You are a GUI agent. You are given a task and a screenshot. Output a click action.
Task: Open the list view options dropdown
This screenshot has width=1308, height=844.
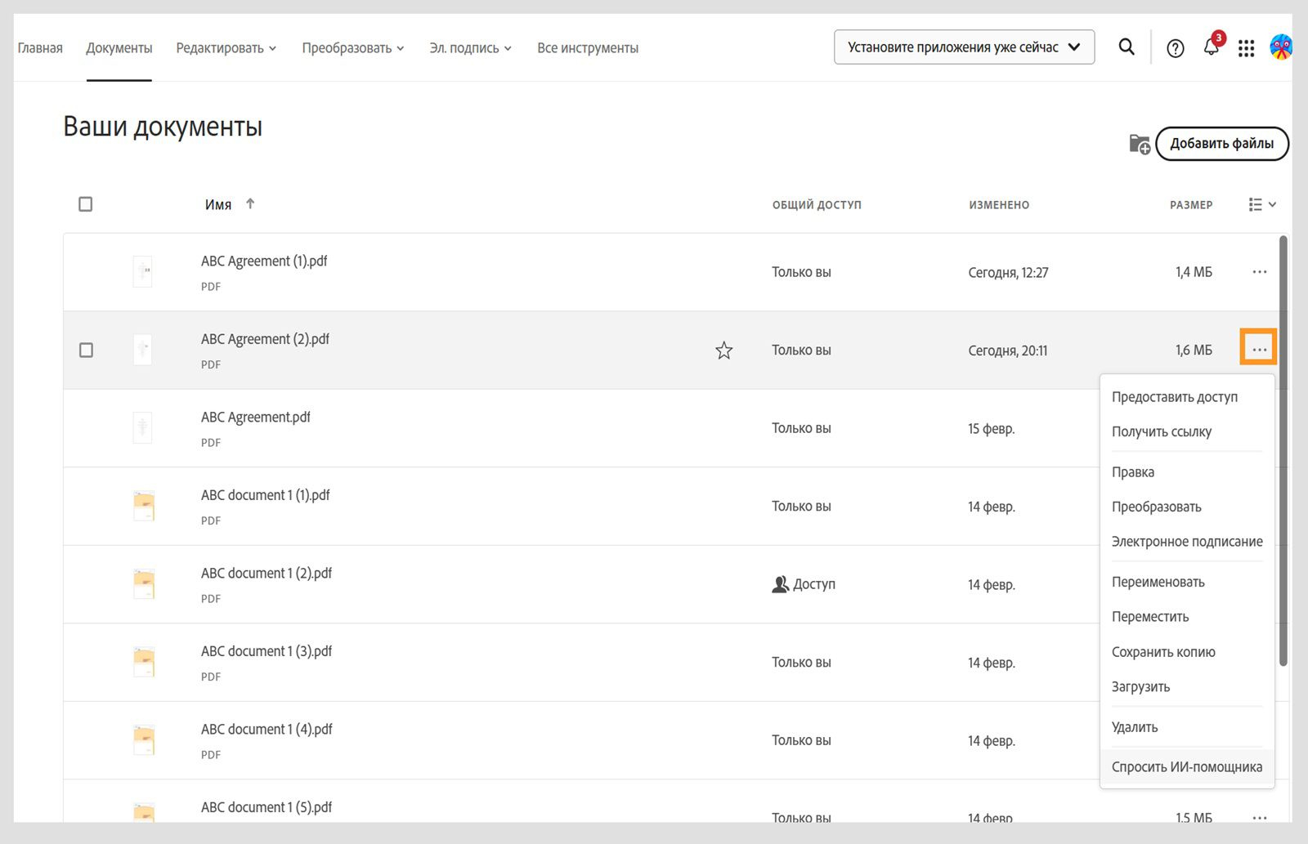point(1262,204)
